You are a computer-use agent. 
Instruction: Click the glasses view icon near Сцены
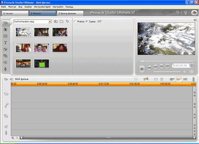[99, 21]
